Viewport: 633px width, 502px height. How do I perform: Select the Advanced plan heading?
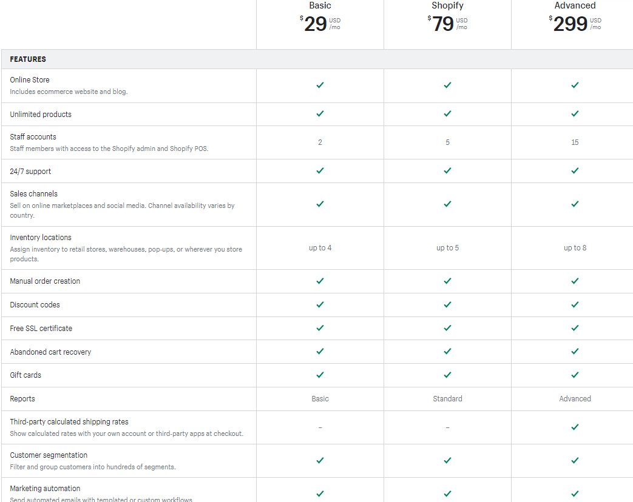[x=575, y=5]
